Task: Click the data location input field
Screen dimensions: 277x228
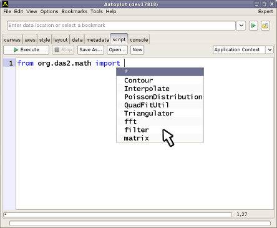Action: click(x=121, y=26)
